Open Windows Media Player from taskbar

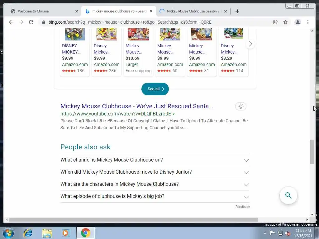(66, 233)
